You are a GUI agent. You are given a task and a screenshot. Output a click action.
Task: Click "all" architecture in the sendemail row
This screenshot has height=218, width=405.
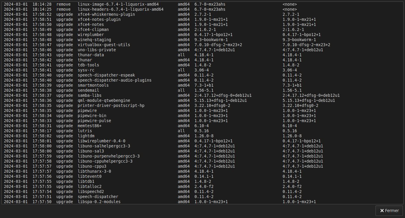click(x=181, y=91)
